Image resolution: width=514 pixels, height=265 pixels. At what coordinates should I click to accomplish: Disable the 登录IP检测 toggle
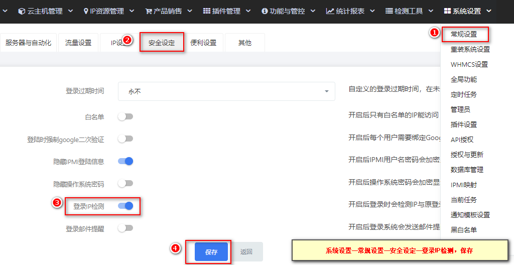125,206
